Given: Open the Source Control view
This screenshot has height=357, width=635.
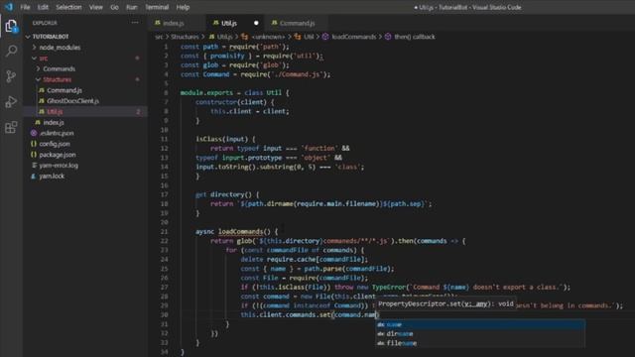Looking at the screenshot, I should (x=11, y=76).
